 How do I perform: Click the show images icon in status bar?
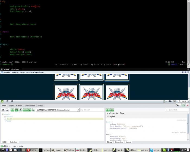click(175, 101)
